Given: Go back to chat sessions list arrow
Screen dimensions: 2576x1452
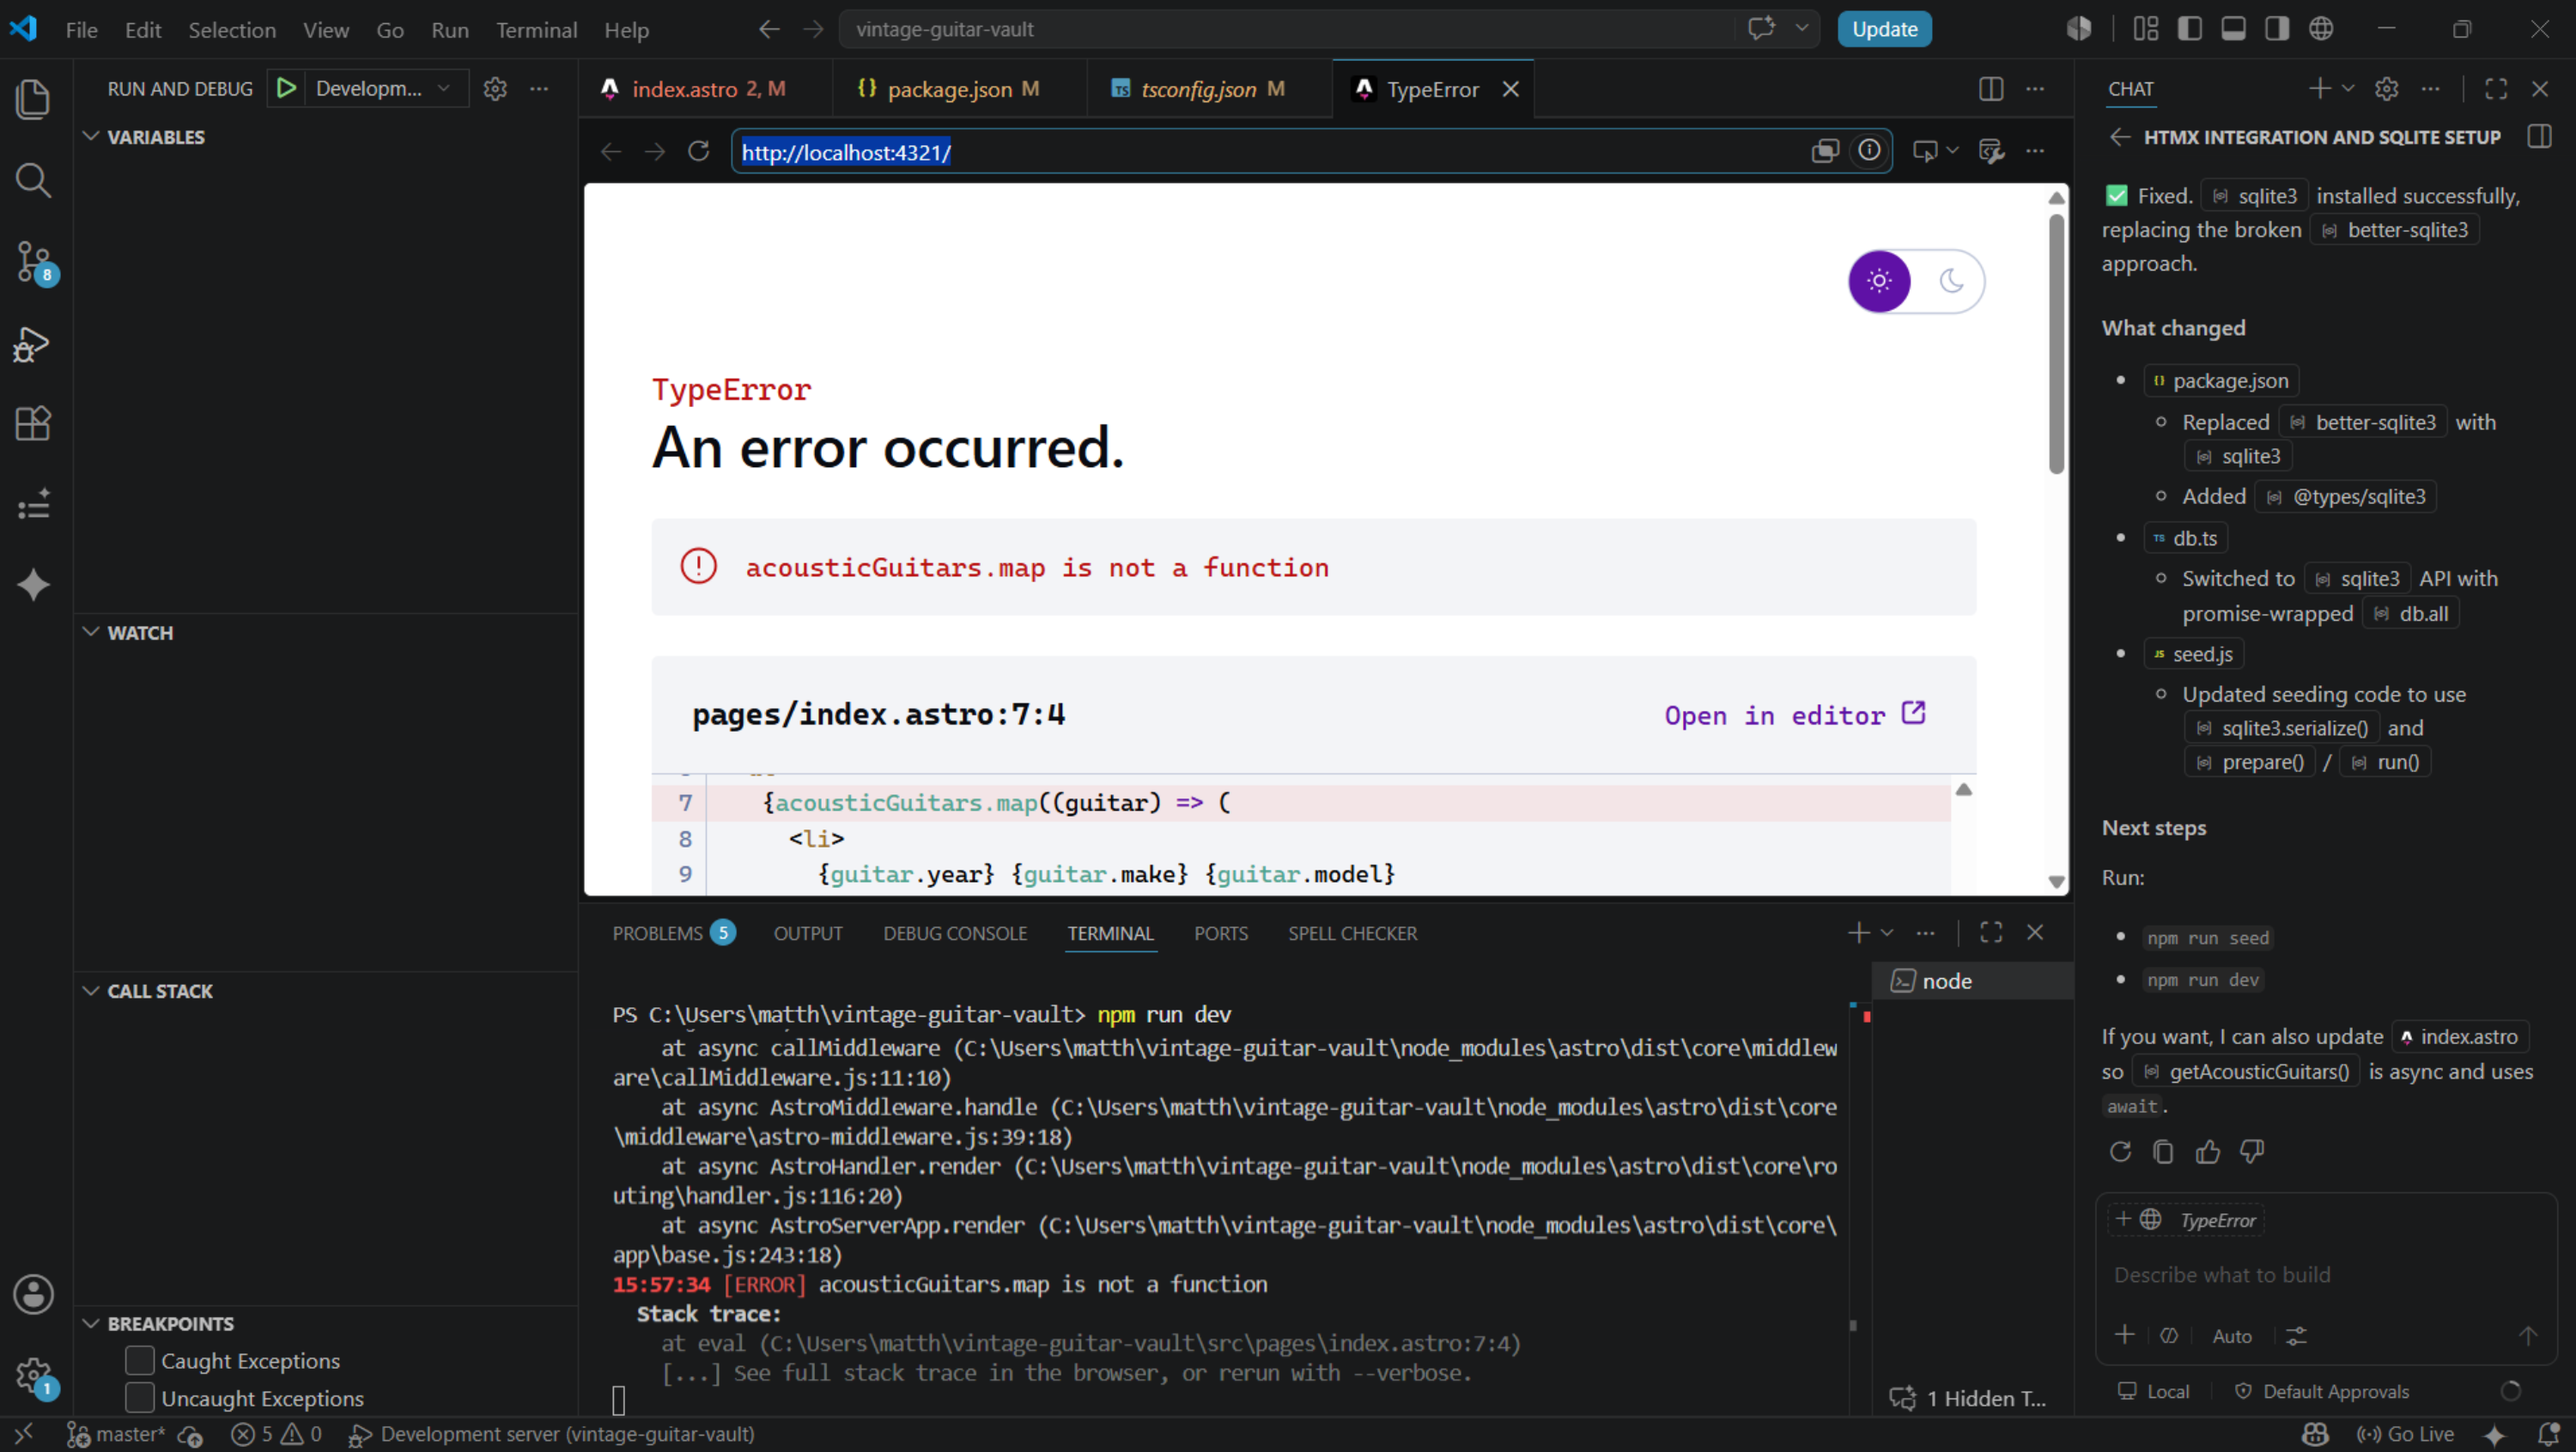Looking at the screenshot, I should coord(2119,137).
